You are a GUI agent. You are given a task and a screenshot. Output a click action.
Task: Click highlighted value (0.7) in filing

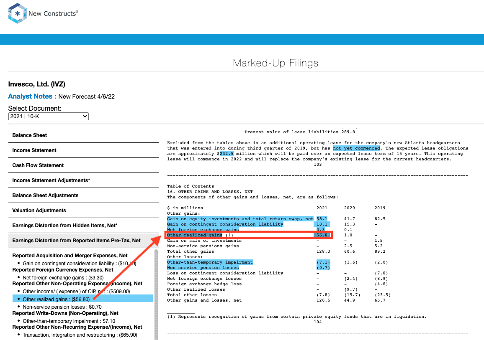click(x=323, y=268)
